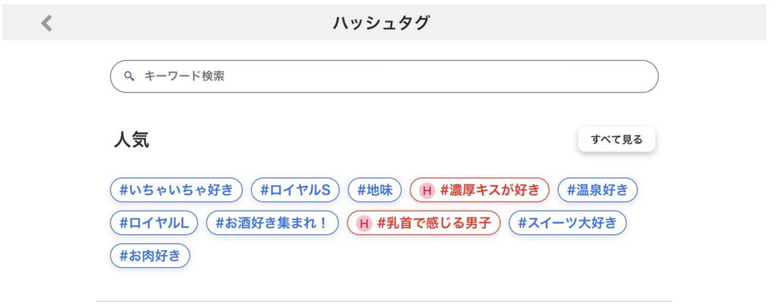The image size is (777, 305).
Task: Pick the #ロイヤルL hashtag chip
Action: (154, 223)
